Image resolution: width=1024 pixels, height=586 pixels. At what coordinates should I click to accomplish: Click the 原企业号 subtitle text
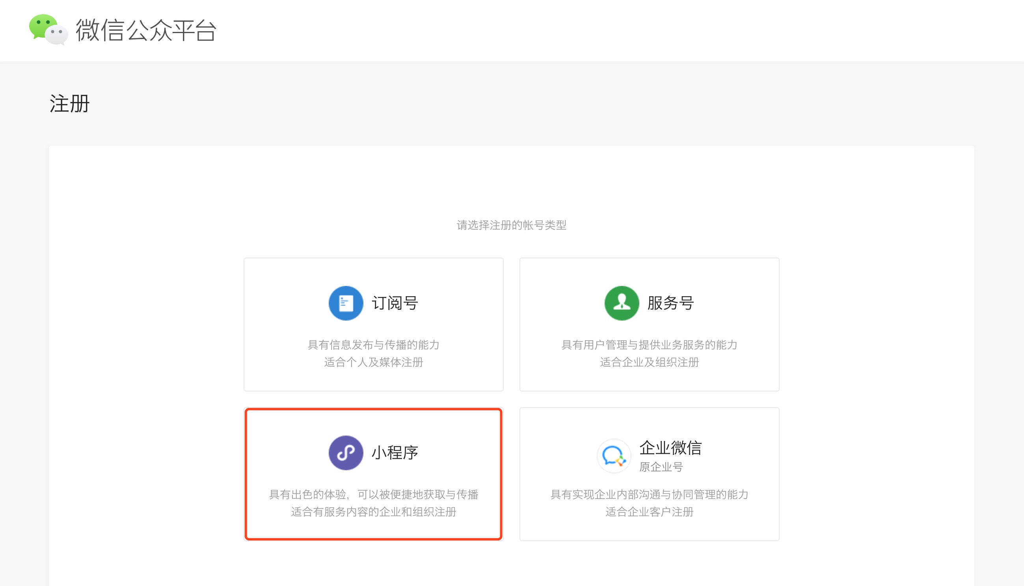pos(661,467)
